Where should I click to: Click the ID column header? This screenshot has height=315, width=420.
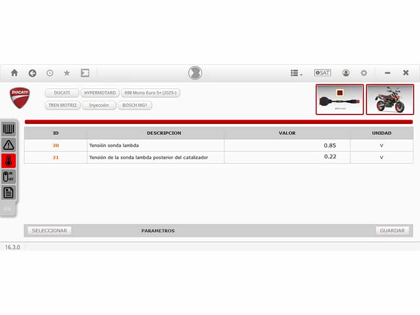[x=56, y=133]
